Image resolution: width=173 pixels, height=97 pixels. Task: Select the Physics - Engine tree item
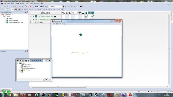point(13,20)
